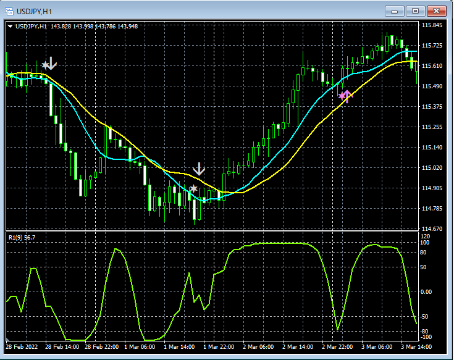Click the 2 Mar 14:00 time axis label
454x360 pixels.
(x=298, y=346)
